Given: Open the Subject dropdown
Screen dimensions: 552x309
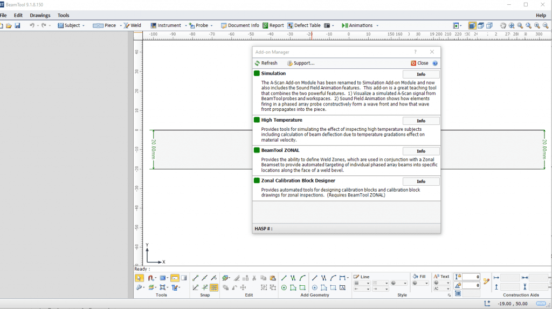Looking at the screenshot, I should pyautogui.click(x=84, y=25).
